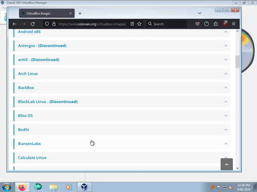The height and width of the screenshot is (192, 257).
Task: Open the Firefox hamburger menu
Action: point(234,24)
